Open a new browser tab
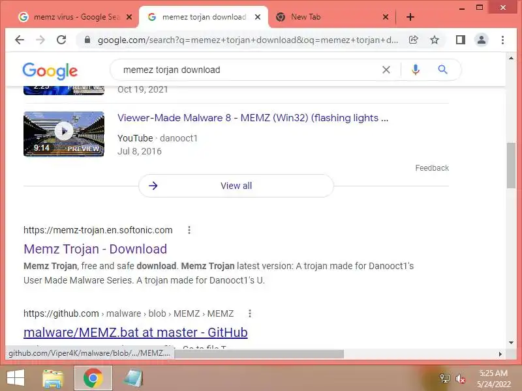The height and width of the screenshot is (391, 522). [x=410, y=17]
